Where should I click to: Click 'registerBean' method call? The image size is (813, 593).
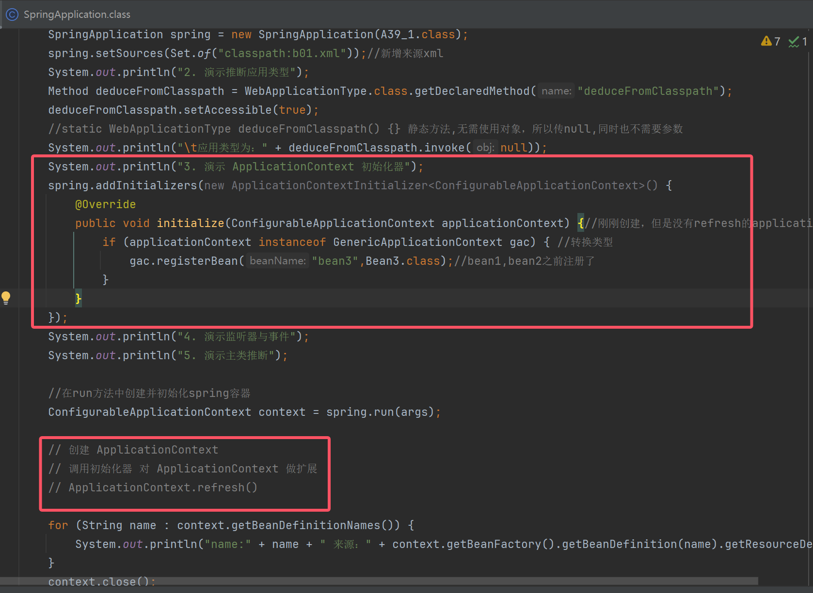pos(197,261)
